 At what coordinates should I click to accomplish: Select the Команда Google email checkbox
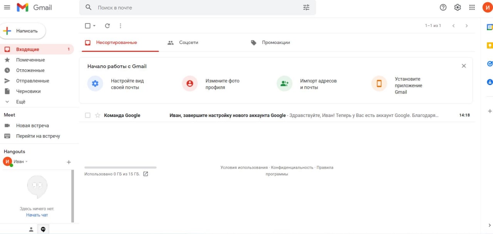point(87,115)
